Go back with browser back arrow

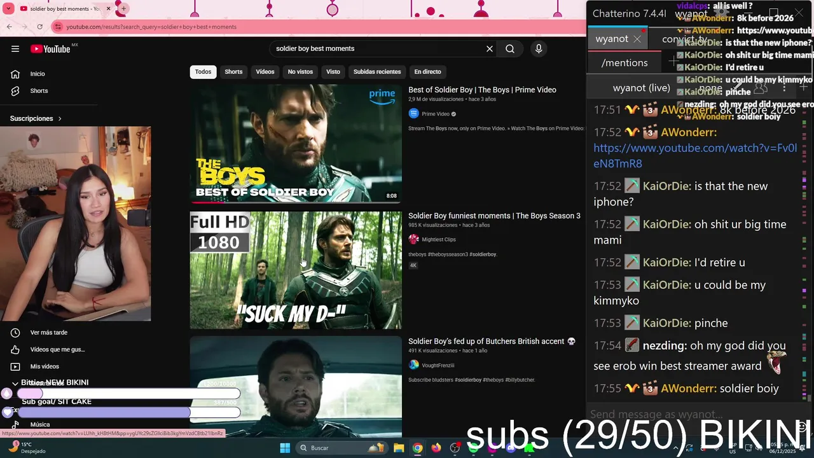point(10,27)
